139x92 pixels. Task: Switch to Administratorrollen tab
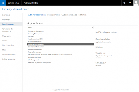click(x=37, y=15)
